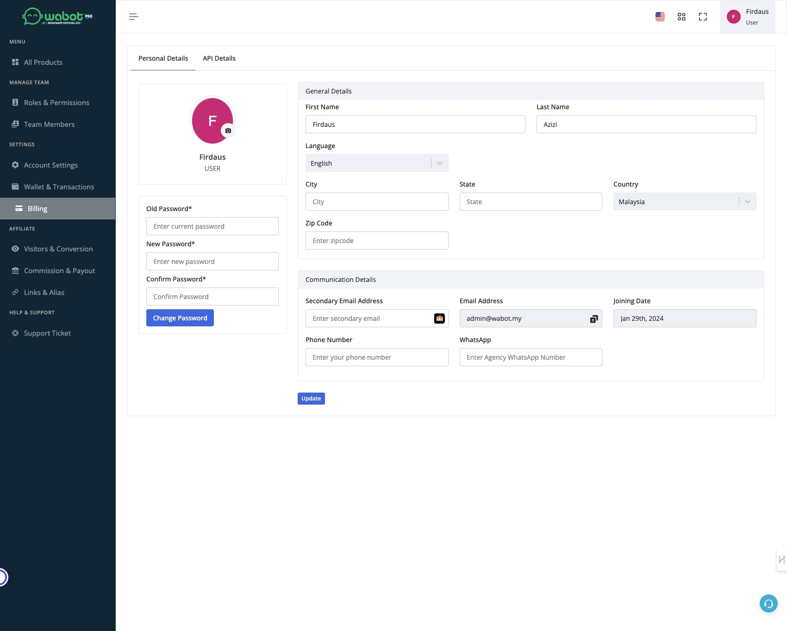The width and height of the screenshot is (787, 631).
Task: Switch to the Personal Details tab
Action: pyautogui.click(x=163, y=58)
